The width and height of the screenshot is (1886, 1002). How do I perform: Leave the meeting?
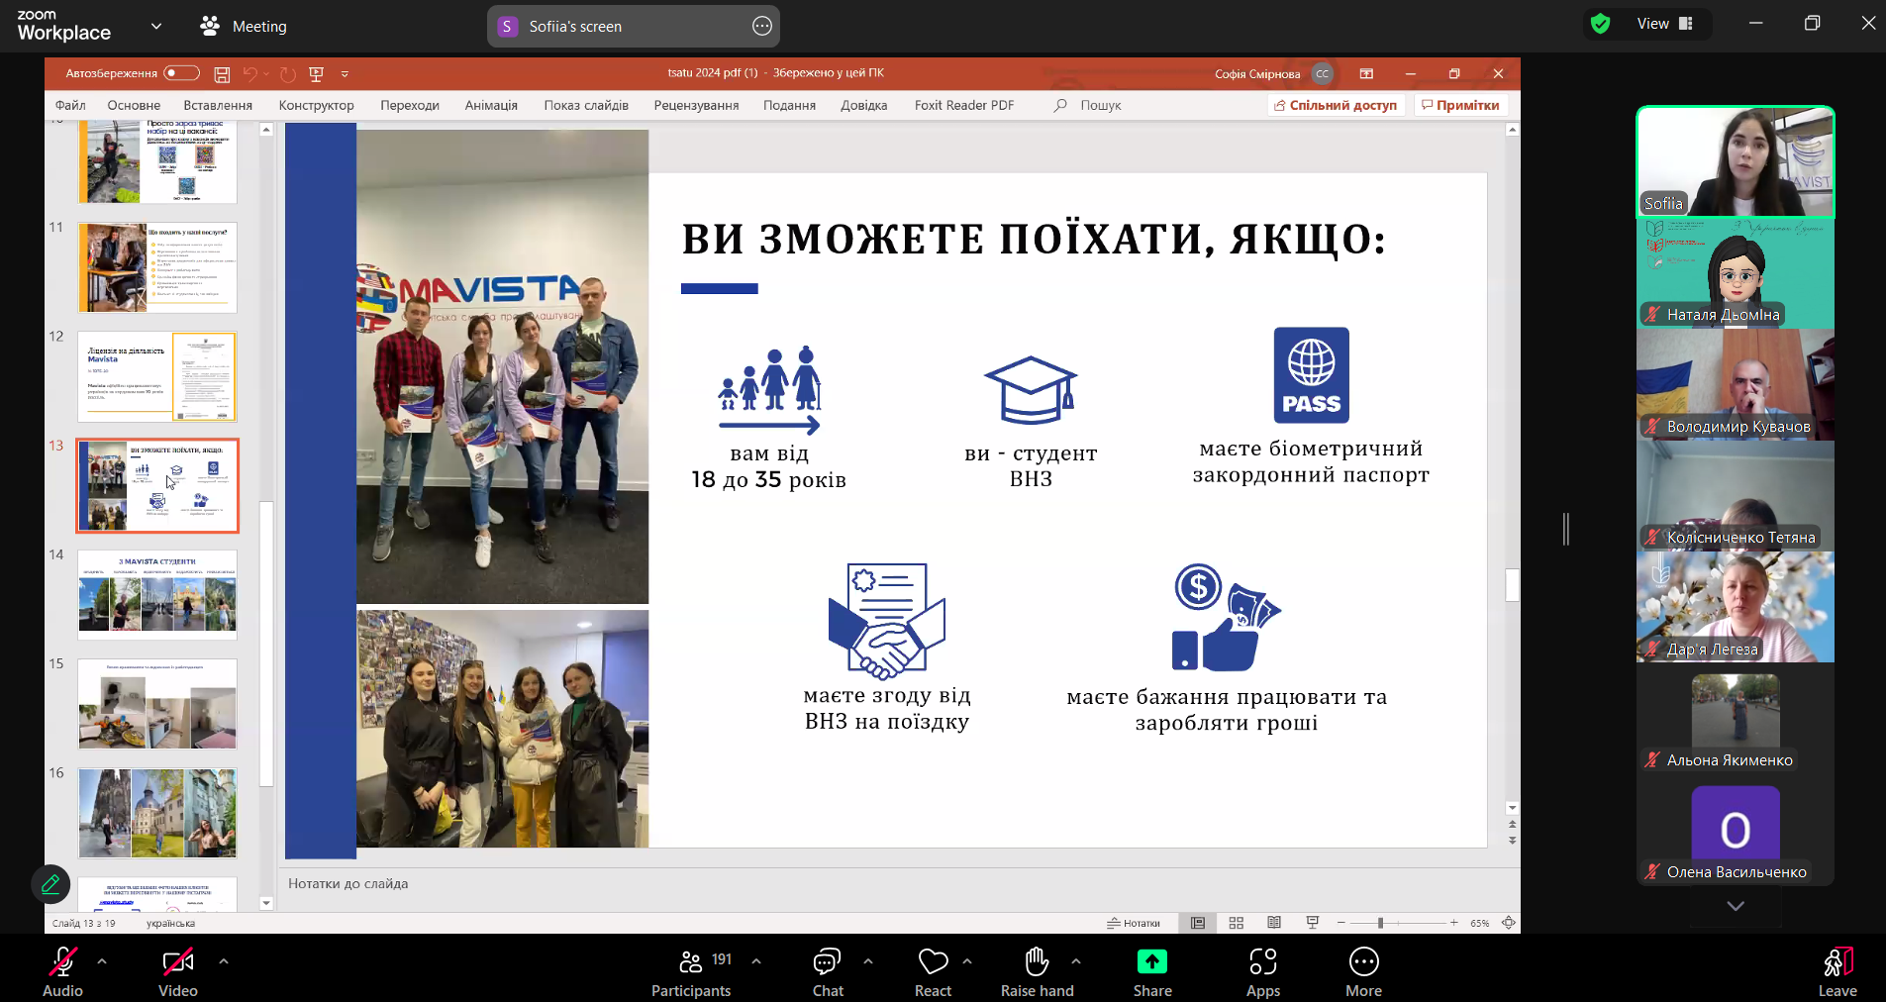(1836, 972)
